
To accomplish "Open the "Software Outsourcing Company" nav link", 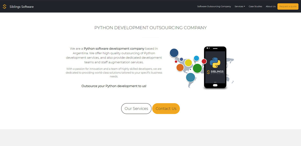I will tap(214, 6).
